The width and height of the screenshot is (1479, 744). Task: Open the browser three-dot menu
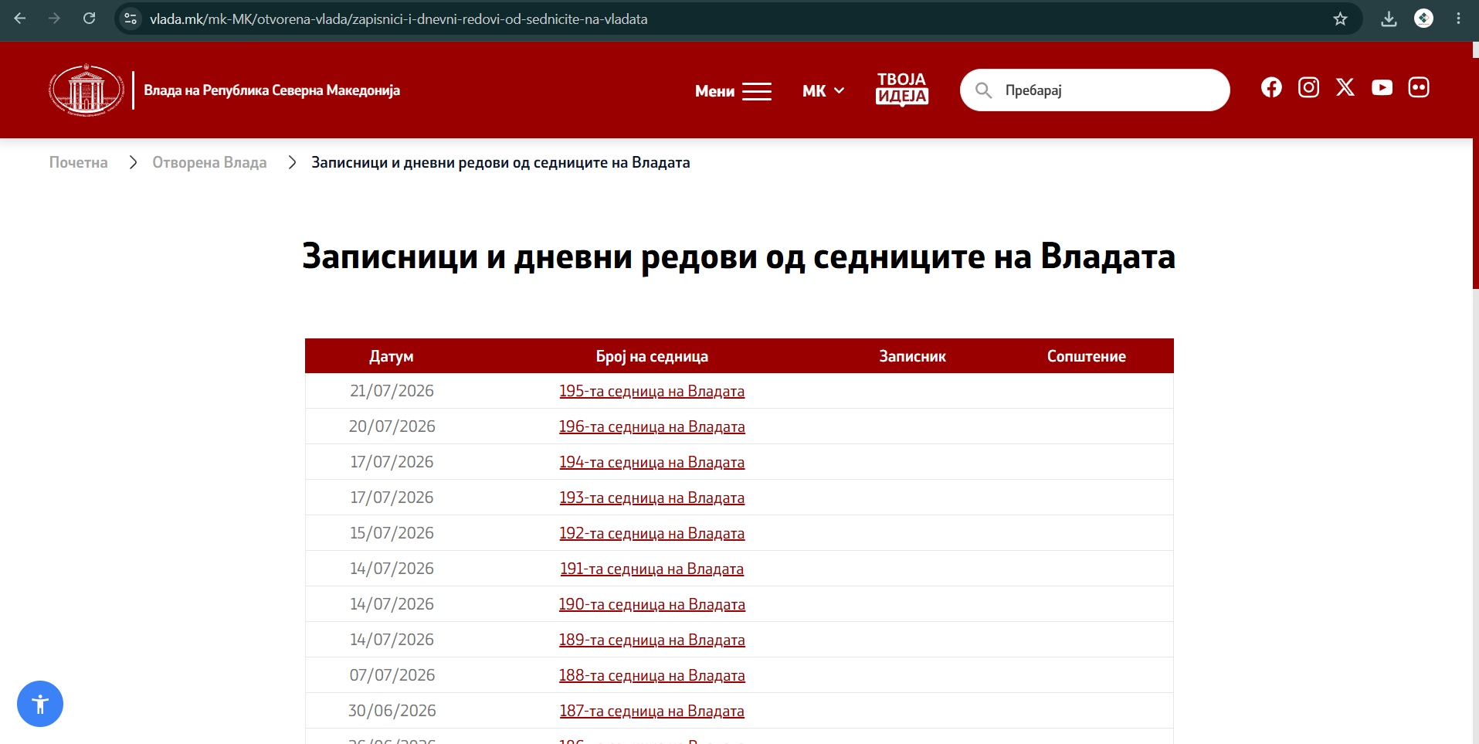[x=1458, y=19]
